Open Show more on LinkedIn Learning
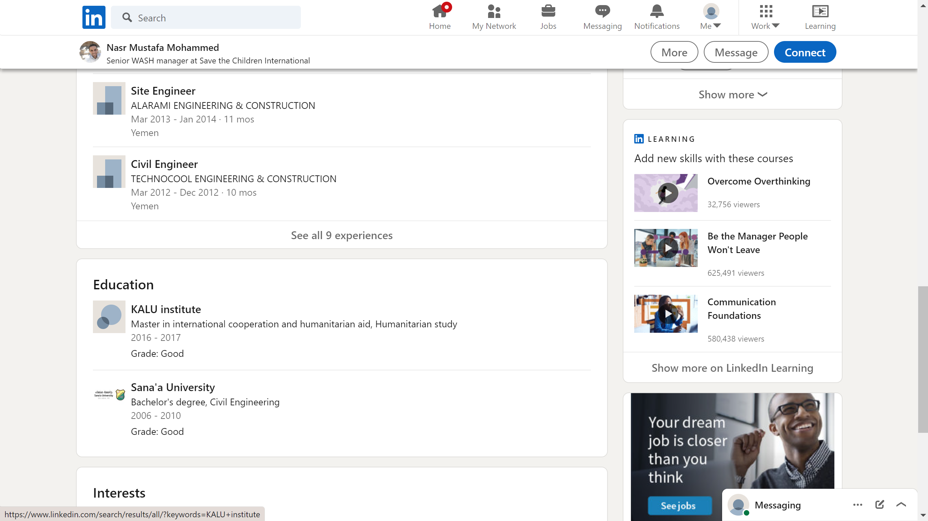Viewport: 928px width, 521px height. point(732,368)
